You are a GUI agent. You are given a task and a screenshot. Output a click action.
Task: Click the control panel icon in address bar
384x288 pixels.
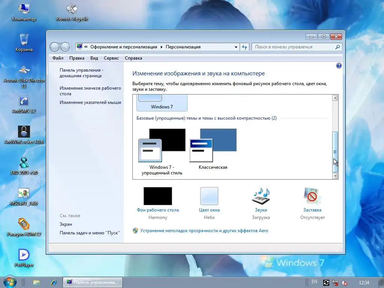79,46
